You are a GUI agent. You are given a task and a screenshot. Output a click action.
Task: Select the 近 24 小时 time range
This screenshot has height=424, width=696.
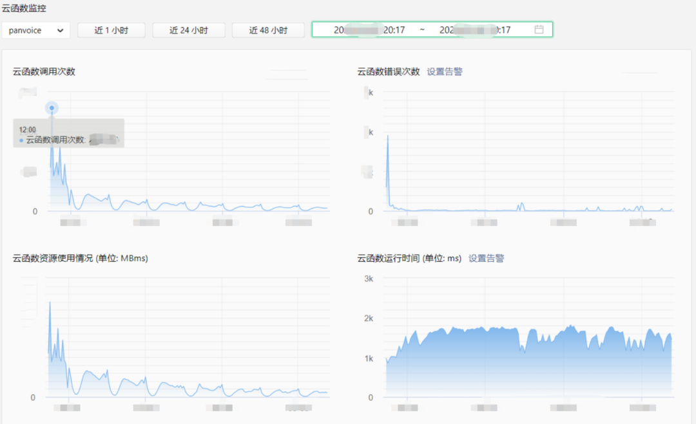coord(189,30)
